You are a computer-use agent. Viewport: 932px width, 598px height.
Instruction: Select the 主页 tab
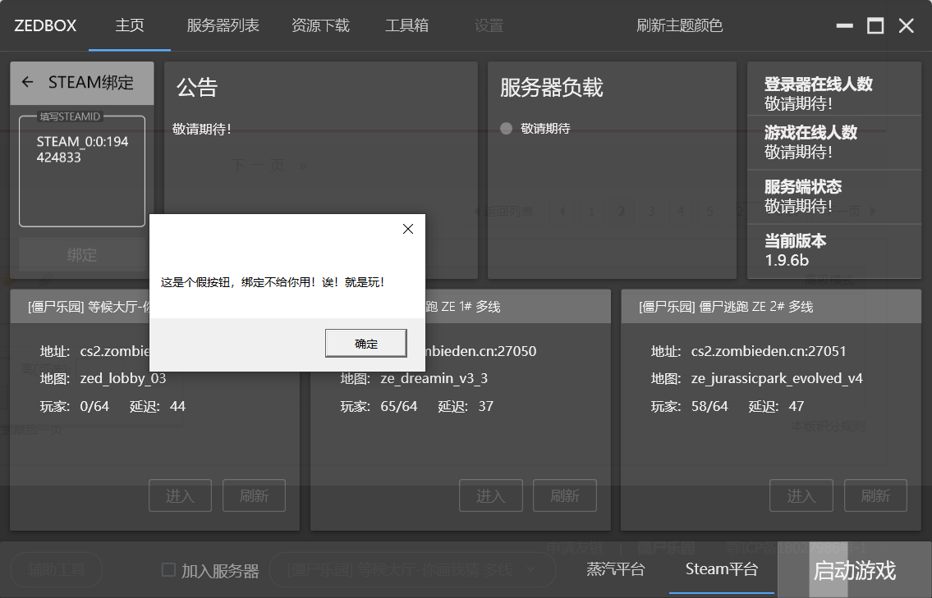[130, 26]
